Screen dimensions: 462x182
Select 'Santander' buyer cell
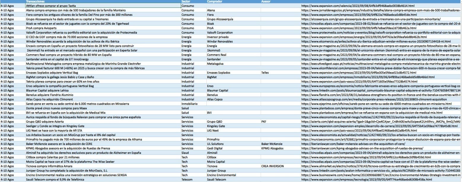click(233, 59)
